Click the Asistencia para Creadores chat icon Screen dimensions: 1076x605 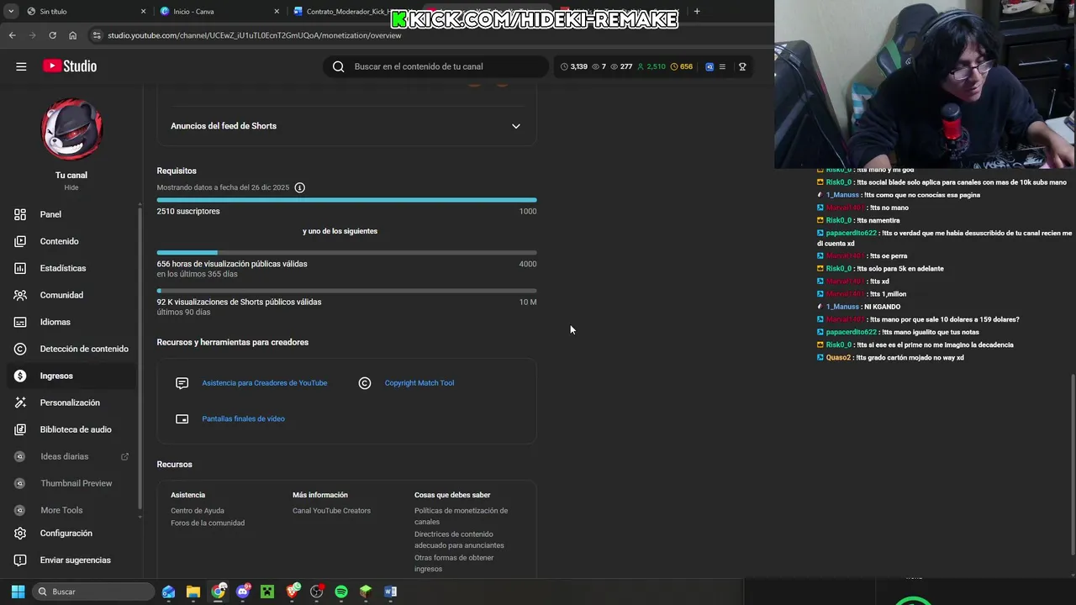click(182, 383)
